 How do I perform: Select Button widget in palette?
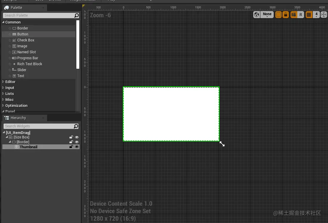39,34
